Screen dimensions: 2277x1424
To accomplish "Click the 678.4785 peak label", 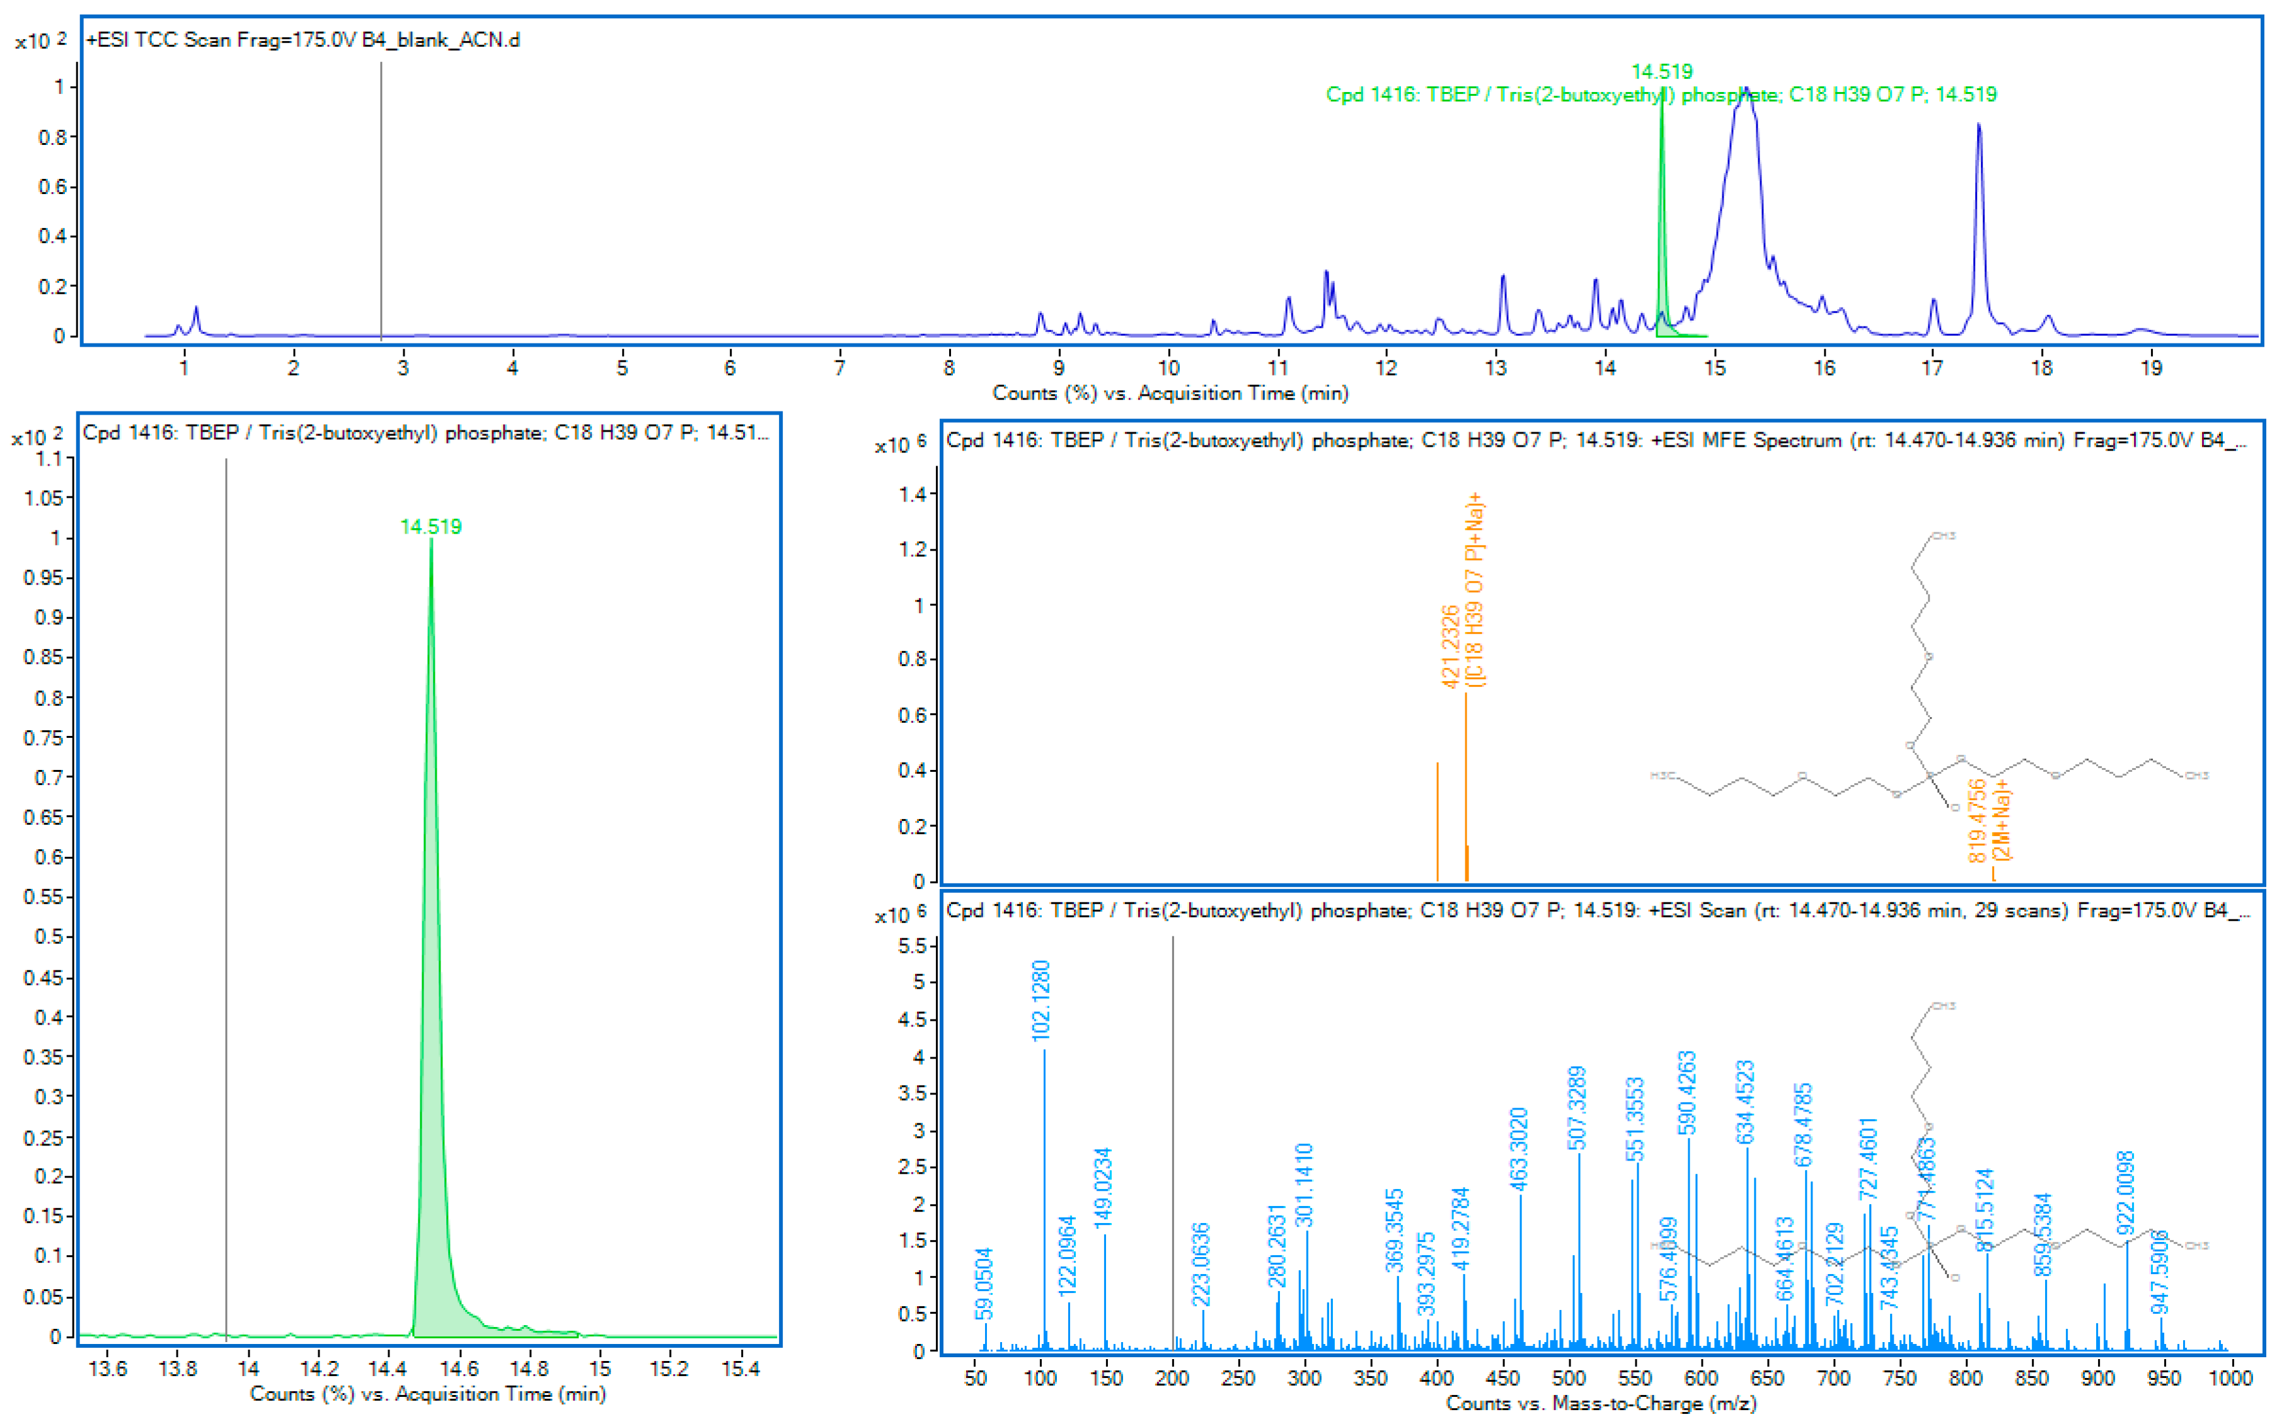I will (x=1803, y=1125).
